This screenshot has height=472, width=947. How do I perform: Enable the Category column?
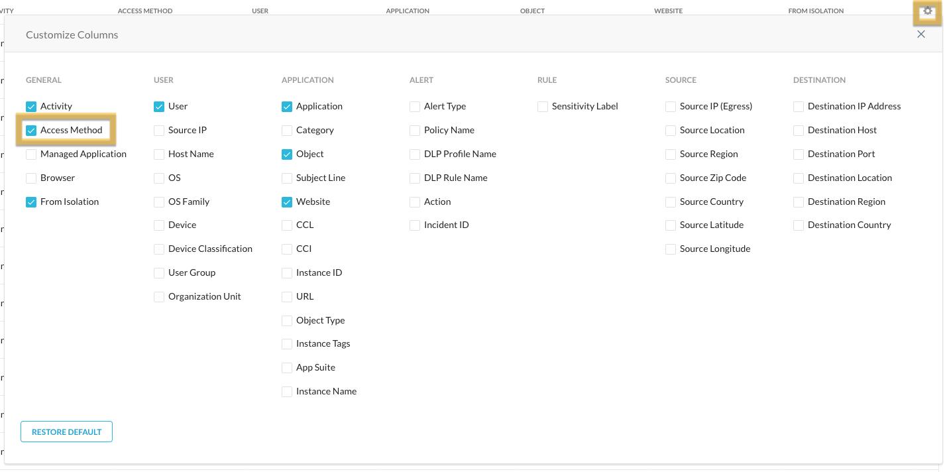(x=287, y=131)
